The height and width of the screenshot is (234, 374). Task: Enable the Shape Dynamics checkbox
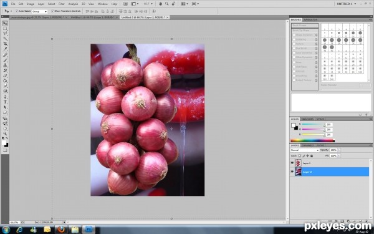(x=294, y=35)
